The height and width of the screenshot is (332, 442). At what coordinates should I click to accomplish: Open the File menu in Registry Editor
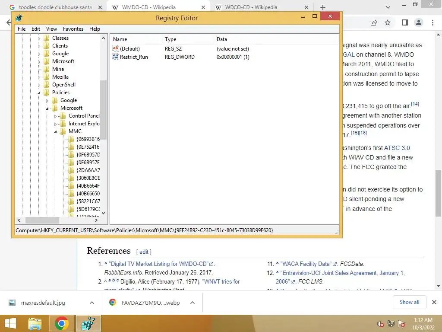pyautogui.click(x=22, y=29)
